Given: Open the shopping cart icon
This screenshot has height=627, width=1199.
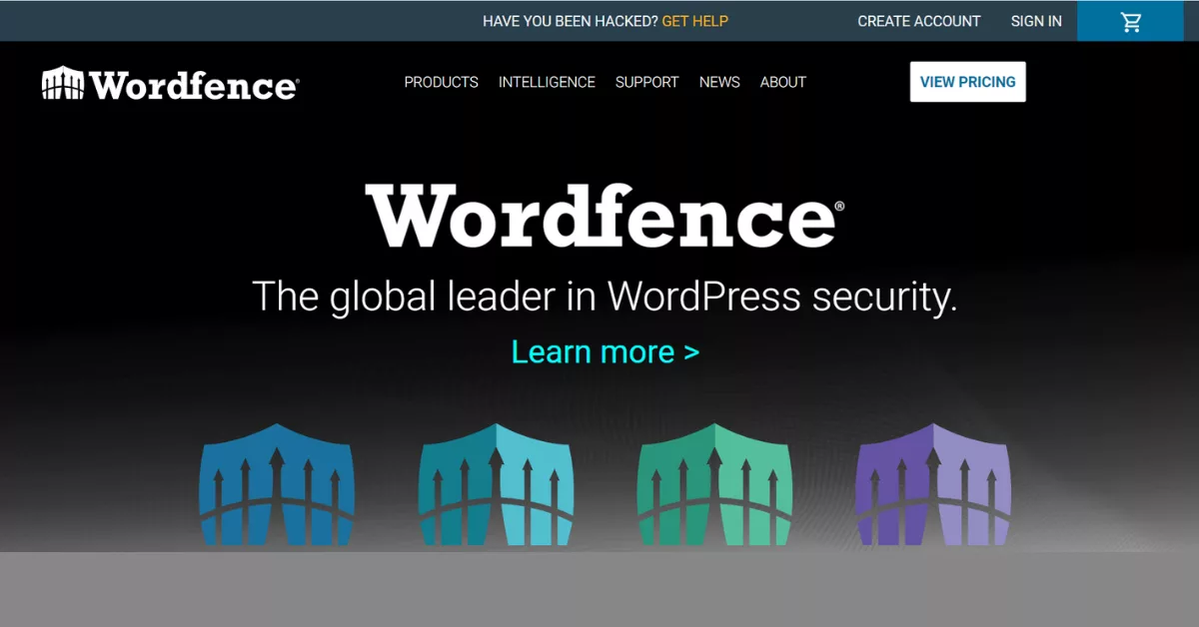Looking at the screenshot, I should (x=1130, y=22).
